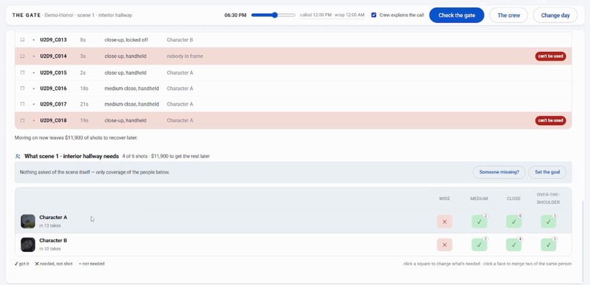Tick the checkbox for take U2D9_C015
Viewport: 590px width, 285px height.
[x=22, y=73]
